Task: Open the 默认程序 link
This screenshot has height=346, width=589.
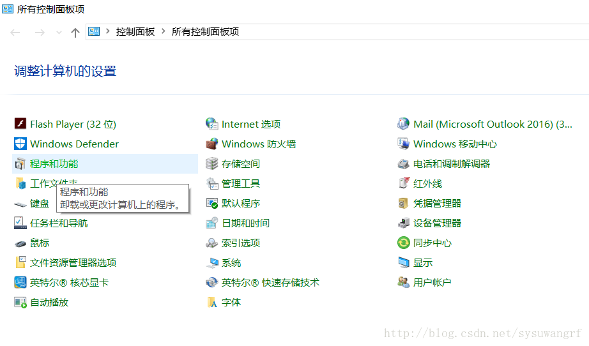Action: coord(241,204)
